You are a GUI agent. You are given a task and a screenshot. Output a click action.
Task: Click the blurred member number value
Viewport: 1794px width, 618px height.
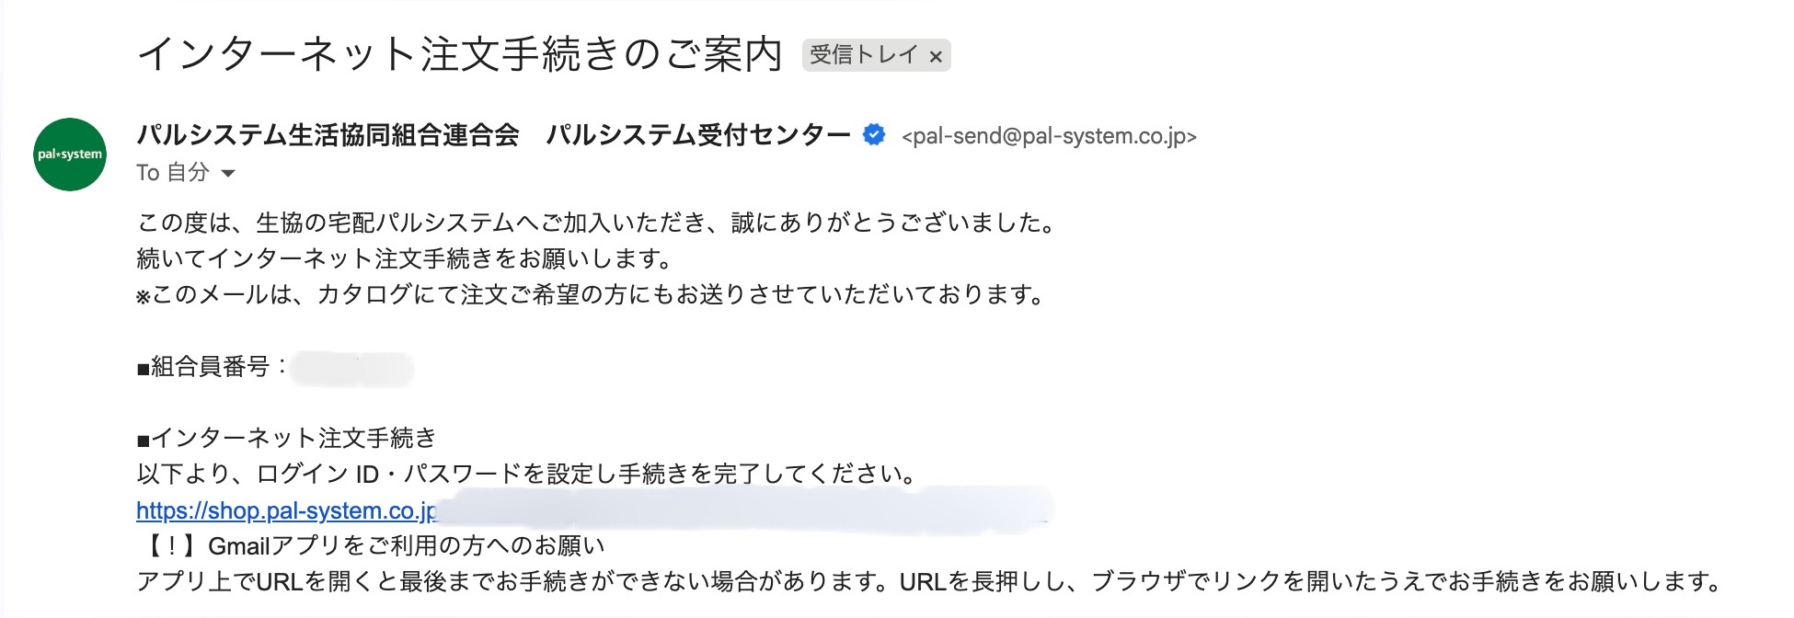351,368
